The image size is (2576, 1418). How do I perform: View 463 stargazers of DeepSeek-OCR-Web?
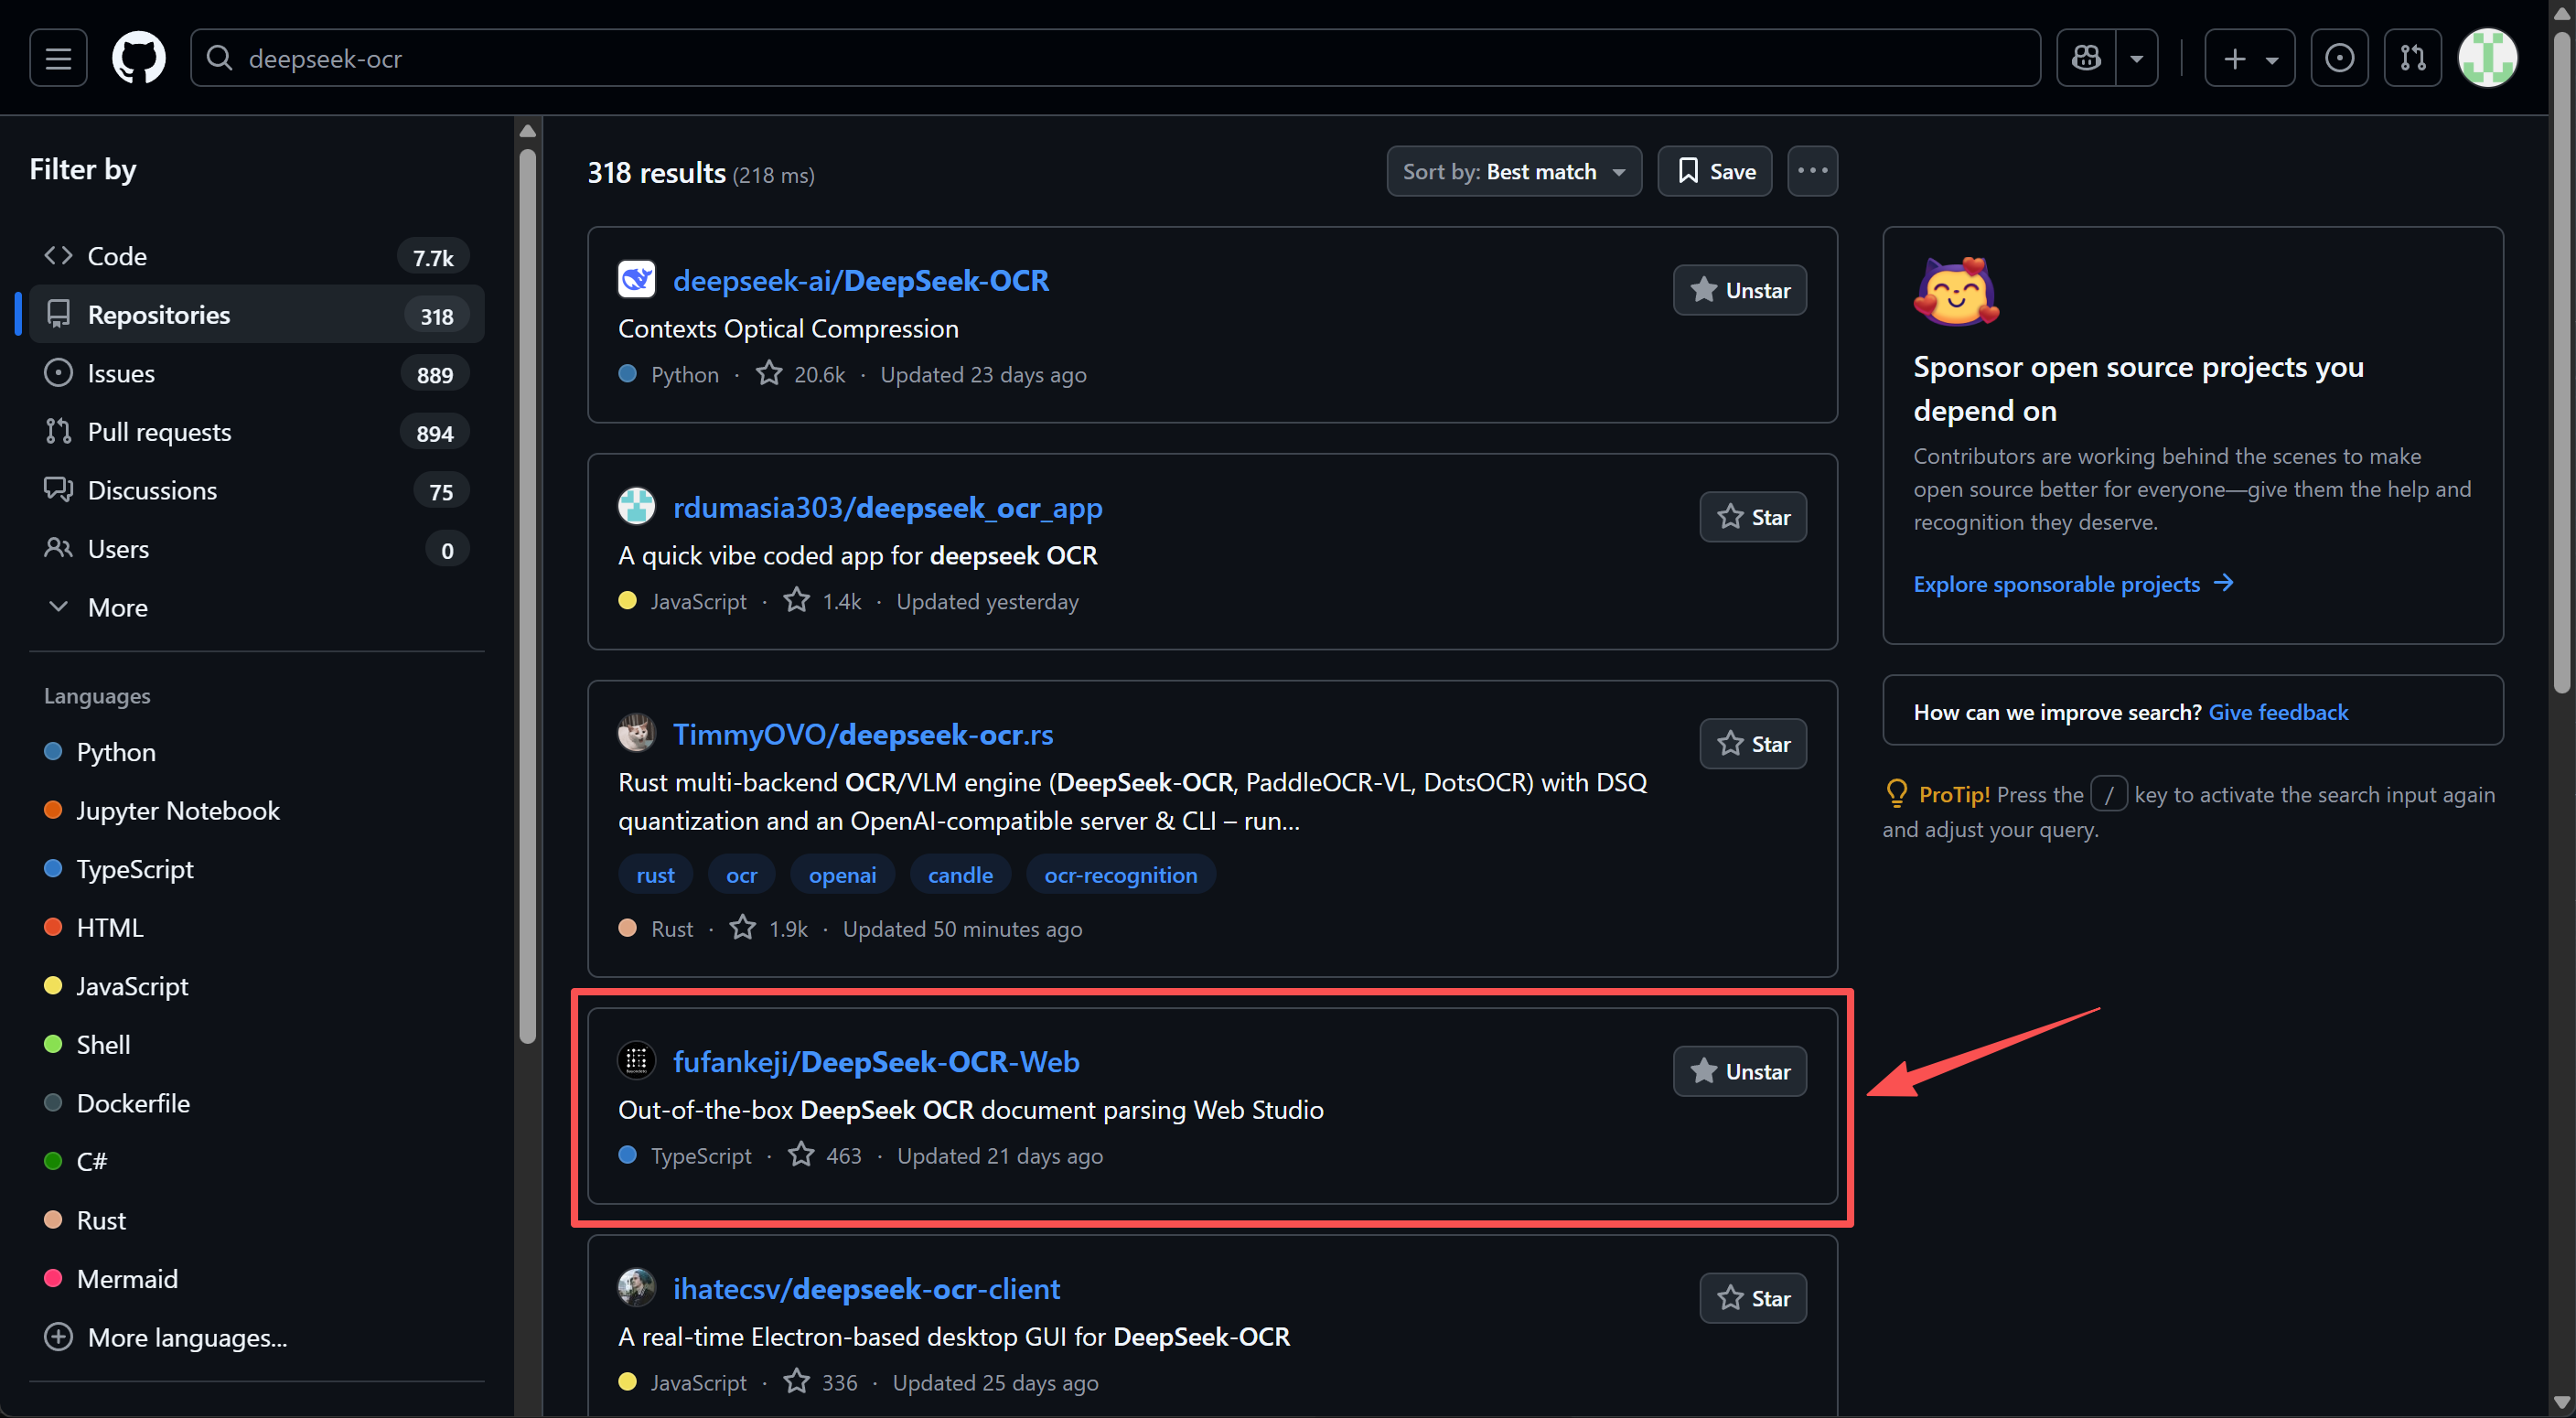point(825,1155)
